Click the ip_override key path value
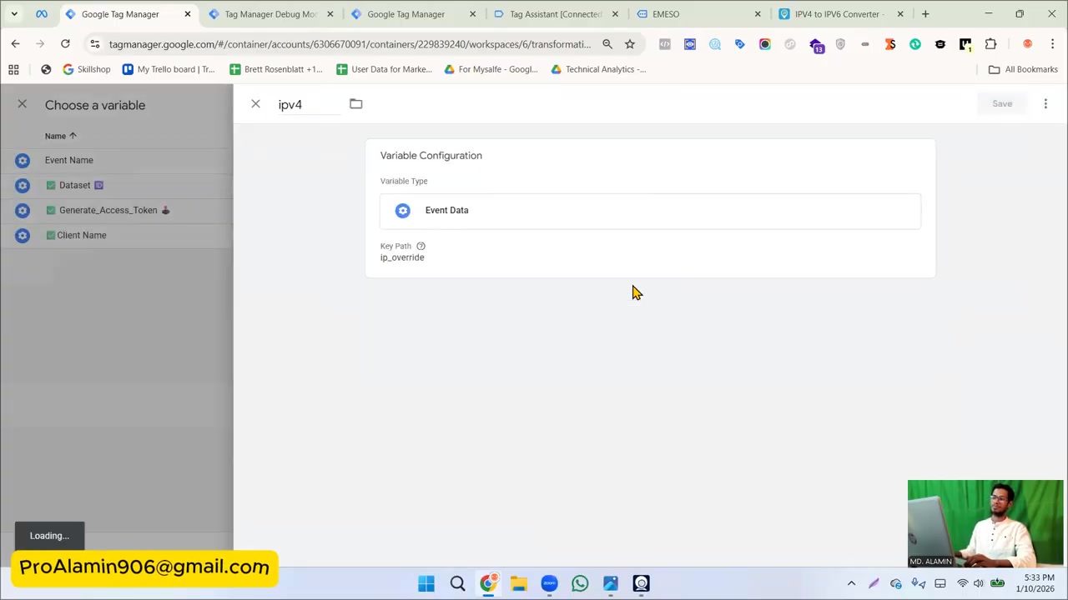 402,257
